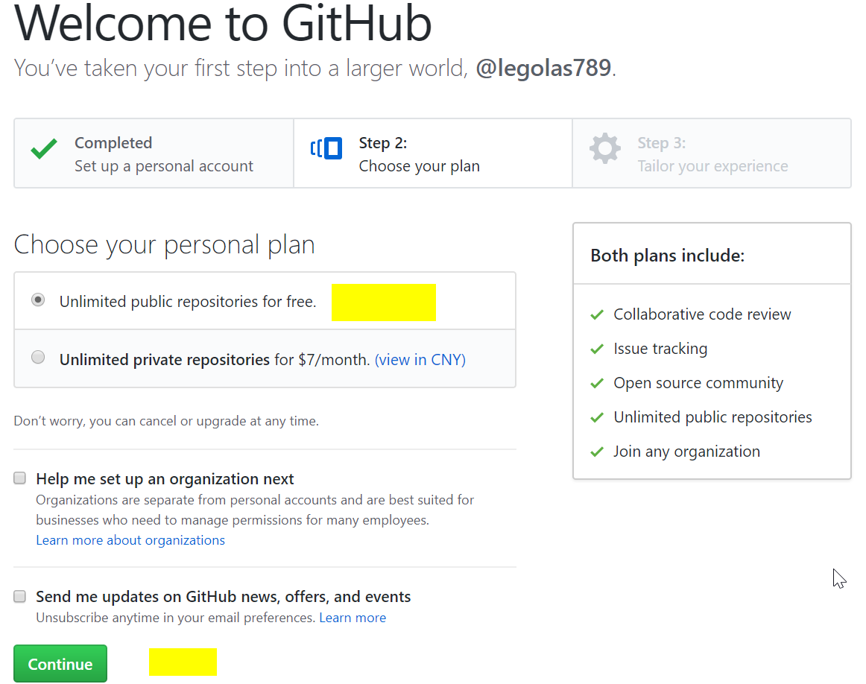Image resolution: width=866 pixels, height=684 pixels.
Task: Click the green Continue button
Action: pos(60,664)
